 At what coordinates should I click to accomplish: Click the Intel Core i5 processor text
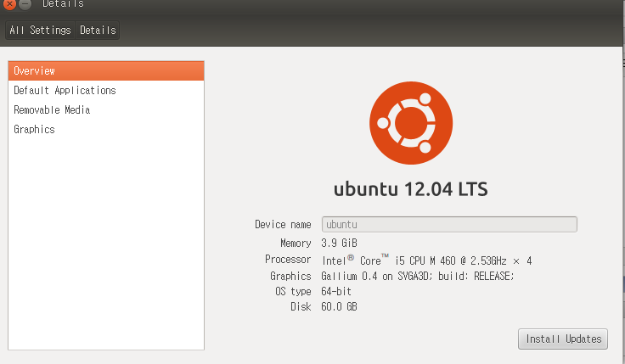point(427,260)
